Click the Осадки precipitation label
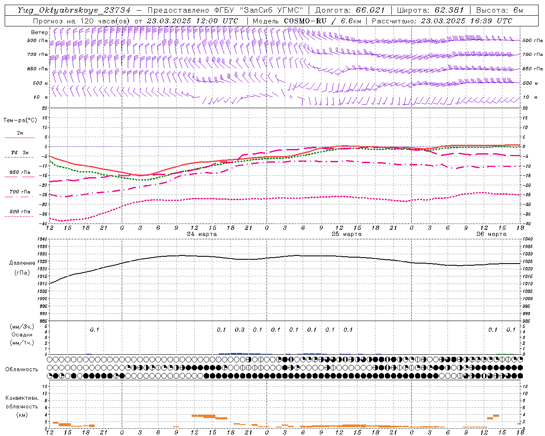Image resolution: width=545 pixels, height=436 pixels. coord(22,335)
